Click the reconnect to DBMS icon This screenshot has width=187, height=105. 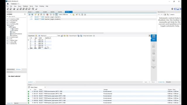36,9
